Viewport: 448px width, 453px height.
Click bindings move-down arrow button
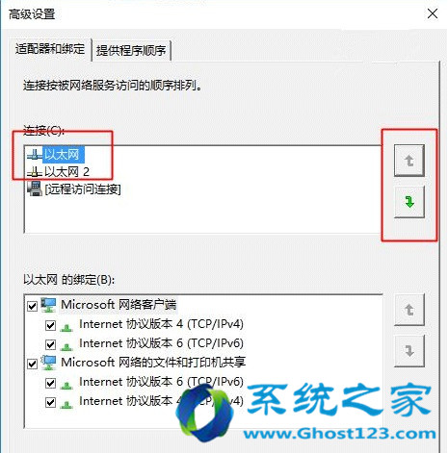pyautogui.click(x=409, y=351)
